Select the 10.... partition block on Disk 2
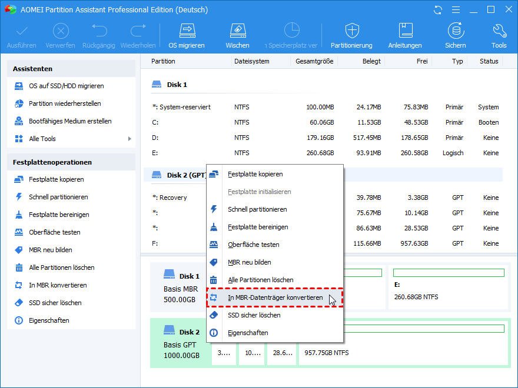 tap(253, 353)
